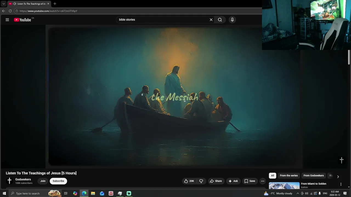The width and height of the screenshot is (351, 197).
Task: Open more actions three-dot menu
Action: (263, 181)
